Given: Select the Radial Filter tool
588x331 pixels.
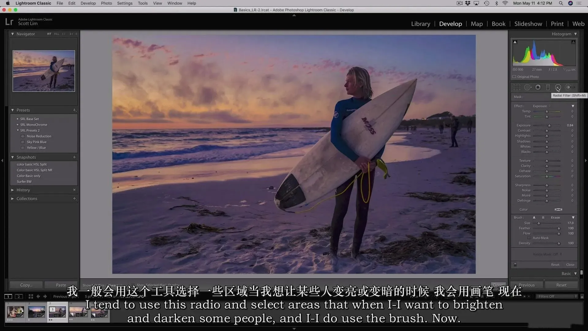Looking at the screenshot, I should point(558,87).
